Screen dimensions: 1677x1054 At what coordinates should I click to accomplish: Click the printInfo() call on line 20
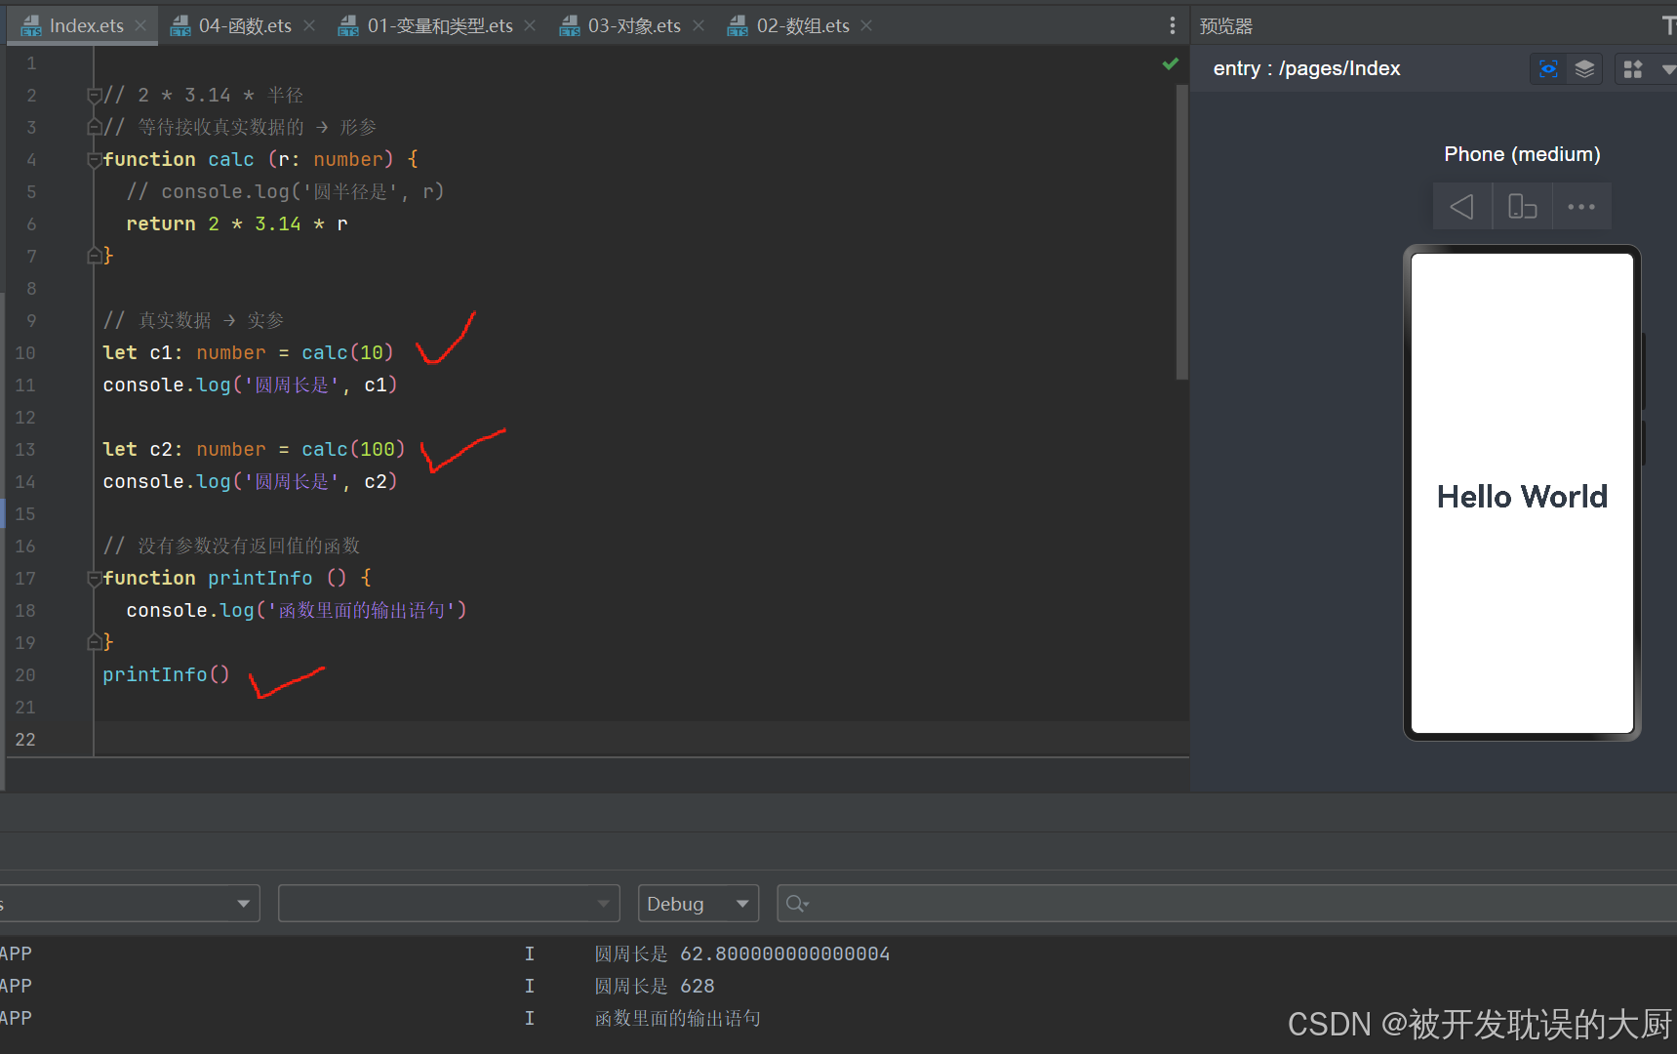coord(166,675)
